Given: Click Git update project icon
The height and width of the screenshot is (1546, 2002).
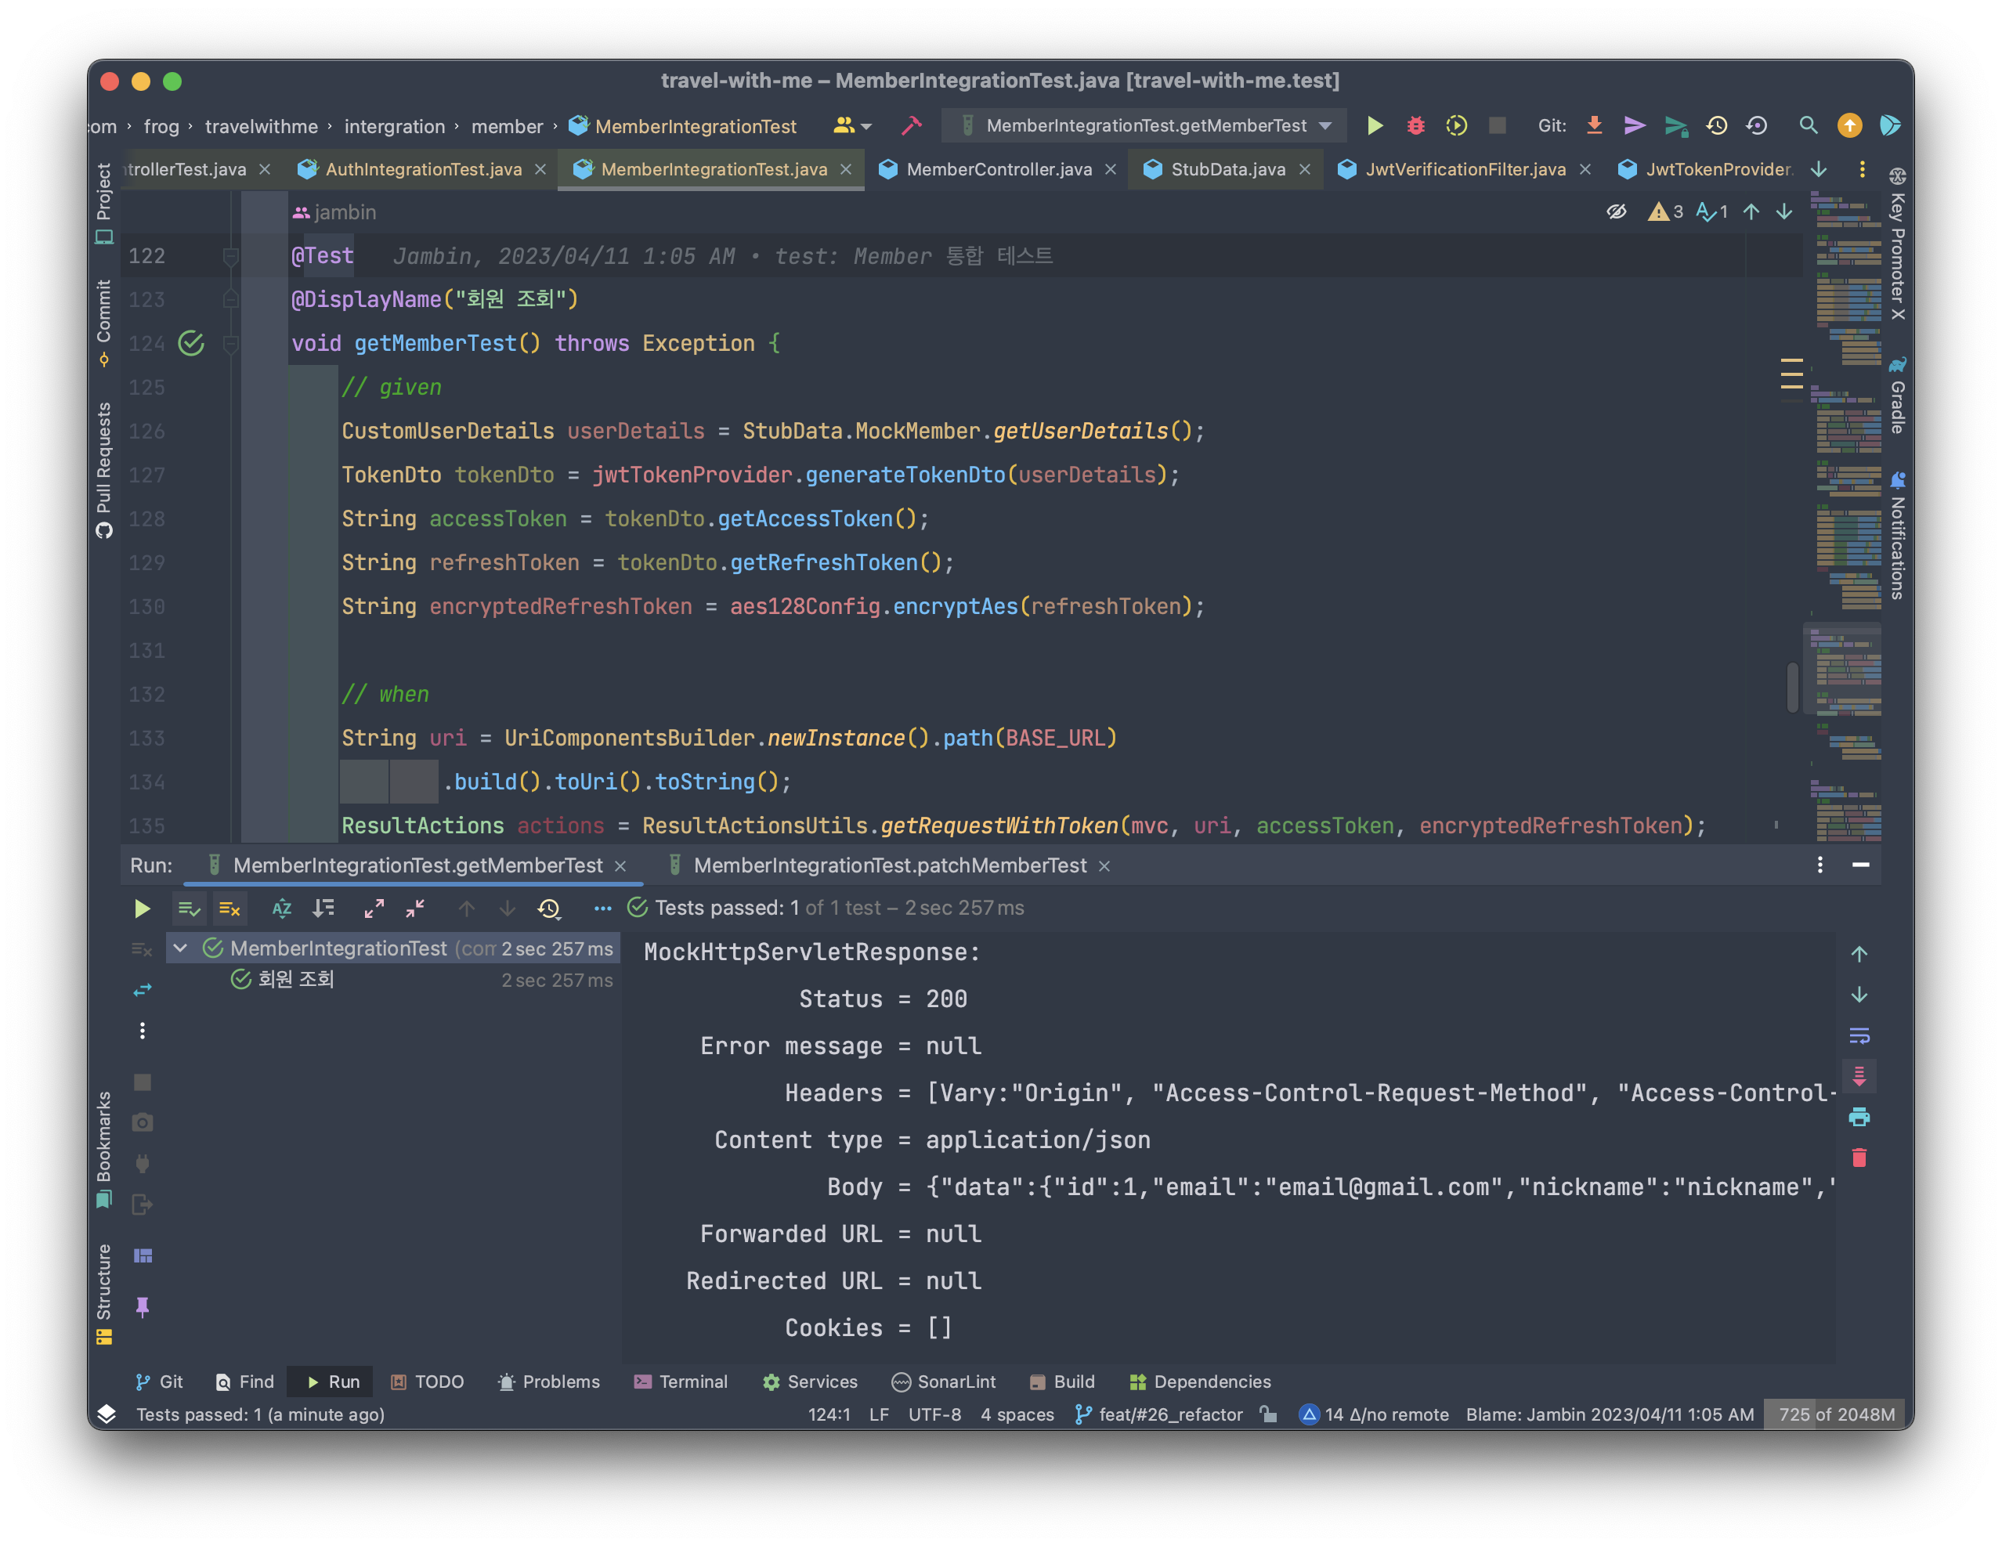Looking at the screenshot, I should (x=1594, y=125).
